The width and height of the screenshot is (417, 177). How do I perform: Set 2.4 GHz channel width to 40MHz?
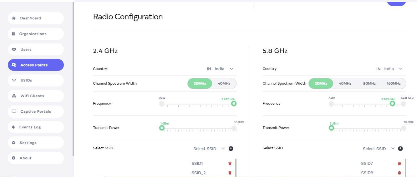tap(224, 83)
